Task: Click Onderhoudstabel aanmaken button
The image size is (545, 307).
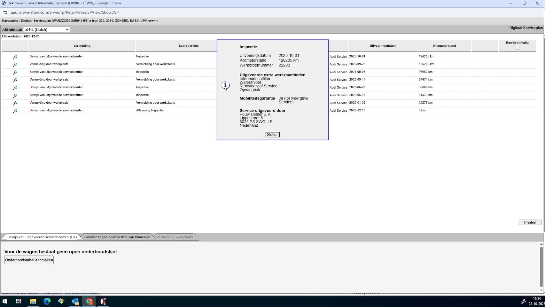Action: (29, 260)
